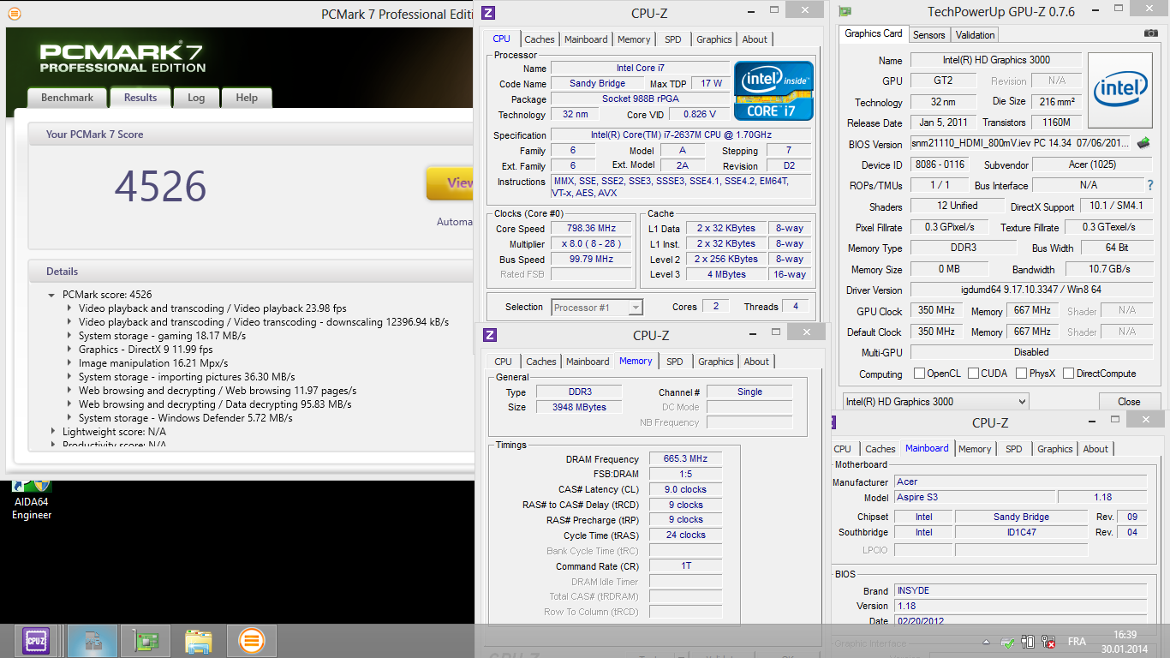Select SPD tab in the Memory CPU-Z window
Viewport: 1170px width, 658px height.
click(x=675, y=362)
